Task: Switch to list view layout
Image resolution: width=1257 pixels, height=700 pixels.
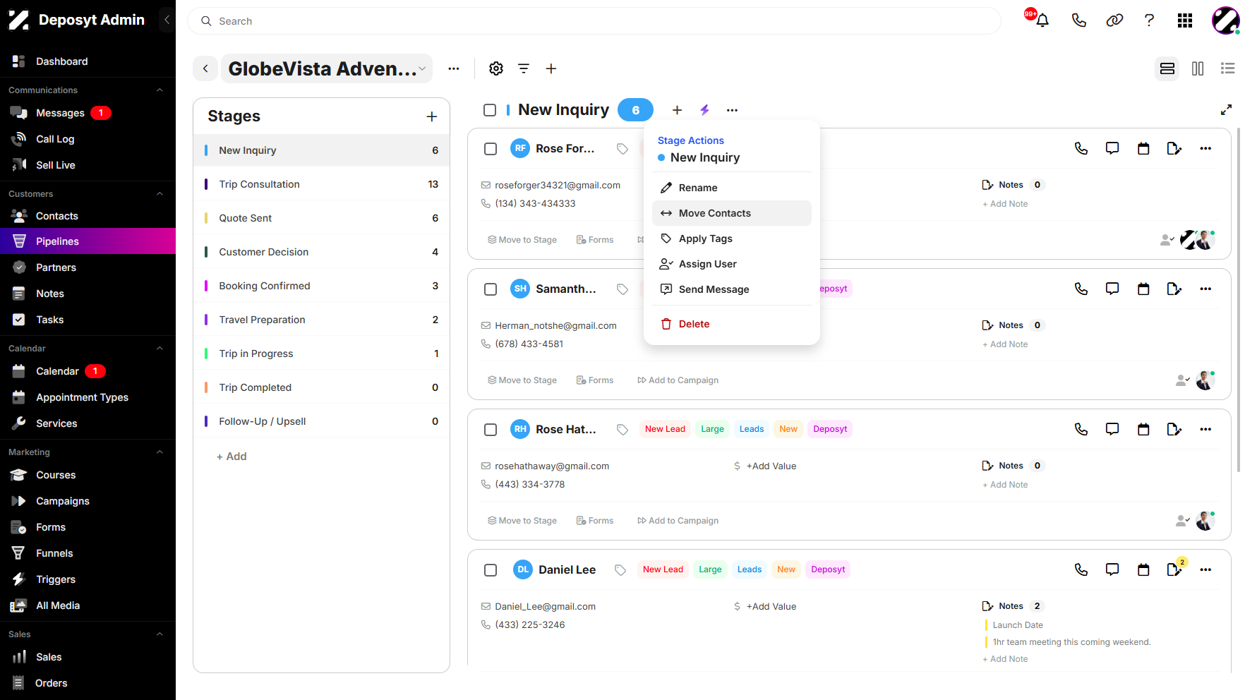Action: [x=1228, y=68]
